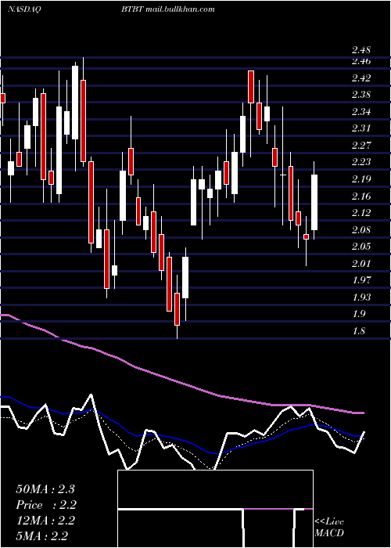
Task: Choose the 2.08 price axis value
Action: tap(361, 230)
